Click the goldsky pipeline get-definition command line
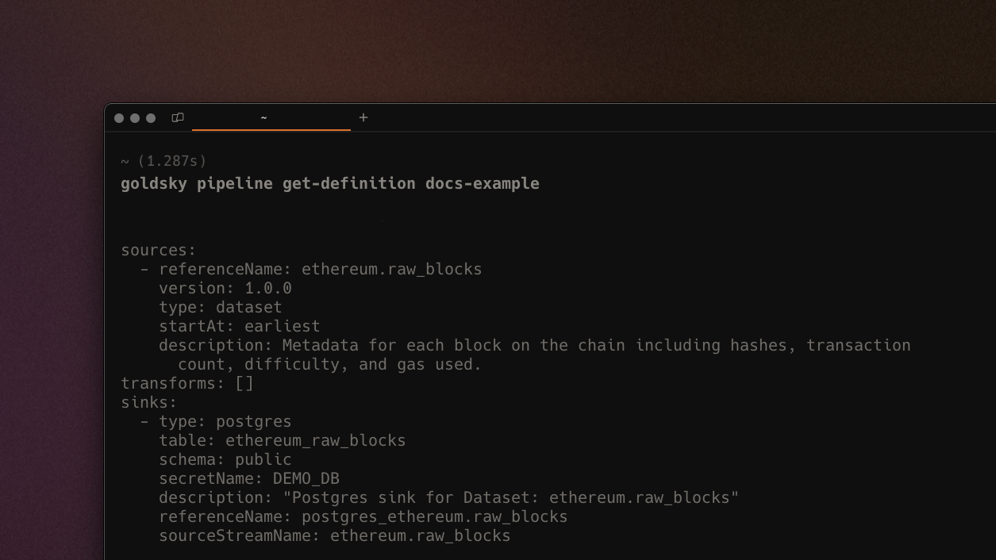 pyautogui.click(x=330, y=183)
